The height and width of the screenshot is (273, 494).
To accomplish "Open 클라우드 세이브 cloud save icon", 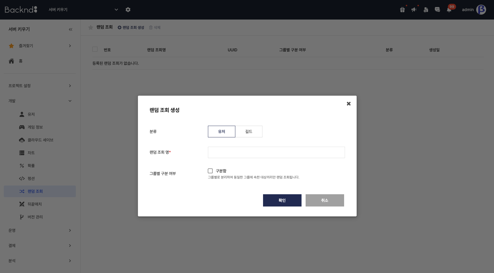I will 22,140.
